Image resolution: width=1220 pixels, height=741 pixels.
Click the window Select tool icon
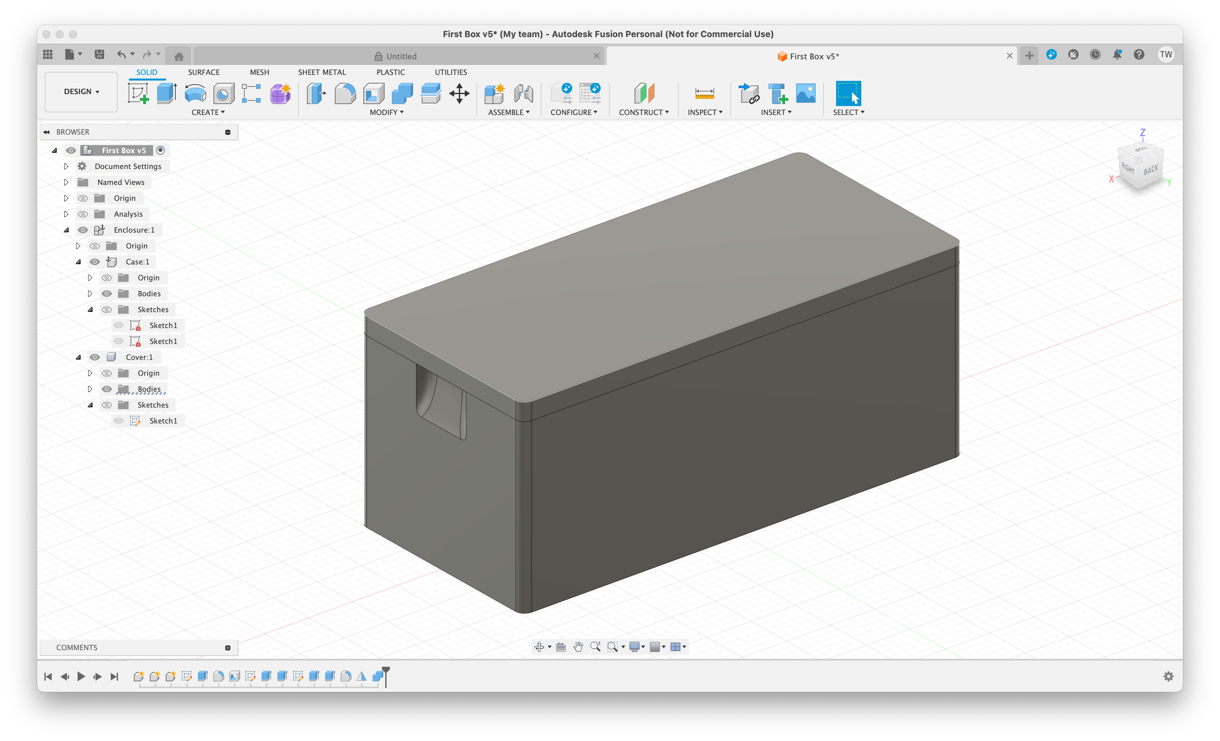tap(849, 93)
